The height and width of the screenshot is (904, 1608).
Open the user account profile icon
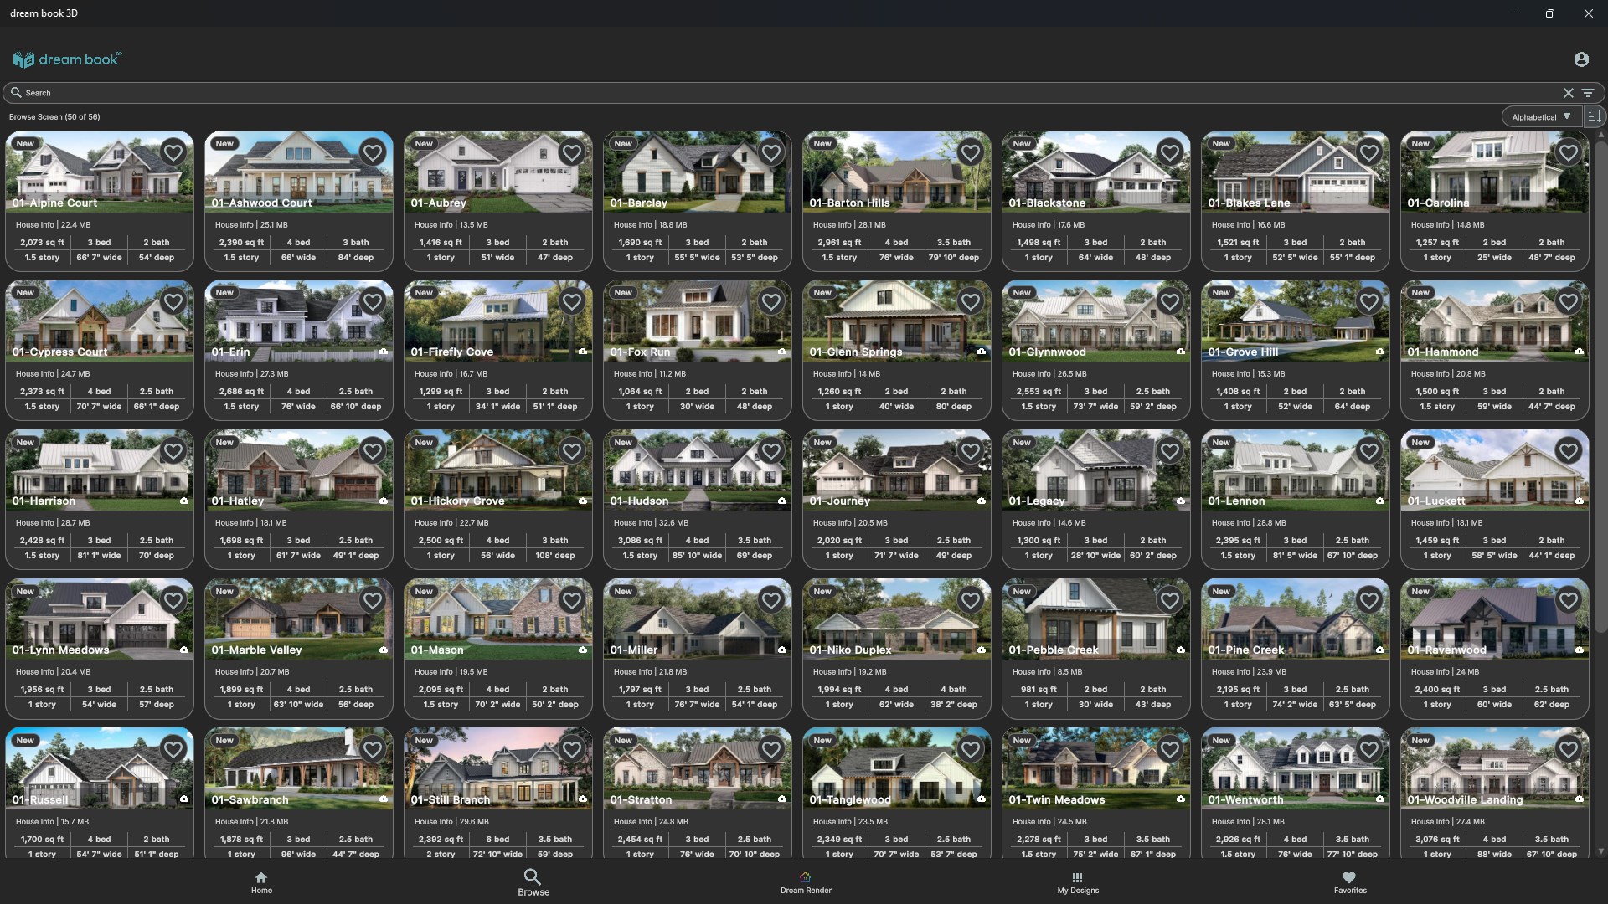pyautogui.click(x=1581, y=59)
